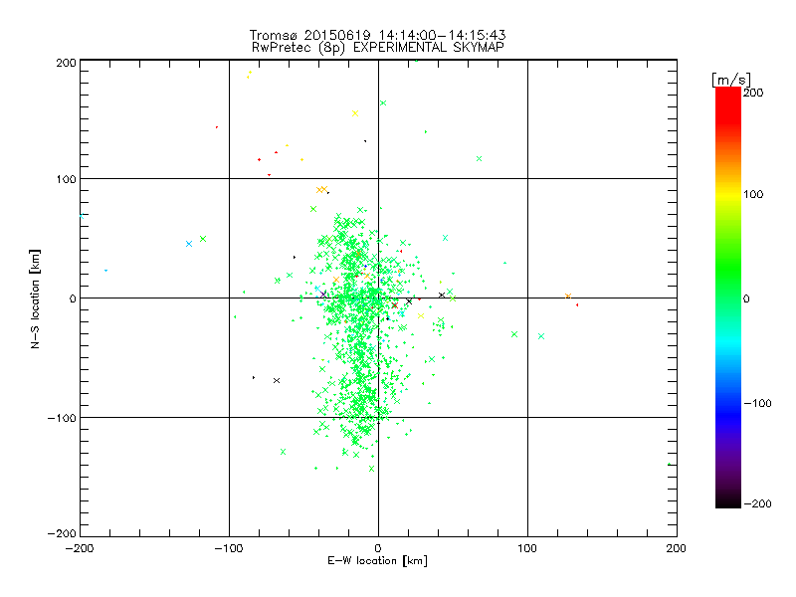Click the title line 'Tromsø 20150619 14:14:00-14:15:43'
Viewport: 796px width, 597px height.
pos(377,35)
